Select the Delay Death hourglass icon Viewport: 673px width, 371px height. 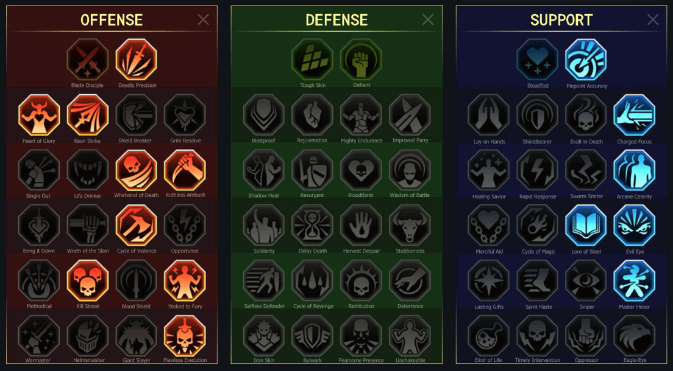tap(313, 226)
